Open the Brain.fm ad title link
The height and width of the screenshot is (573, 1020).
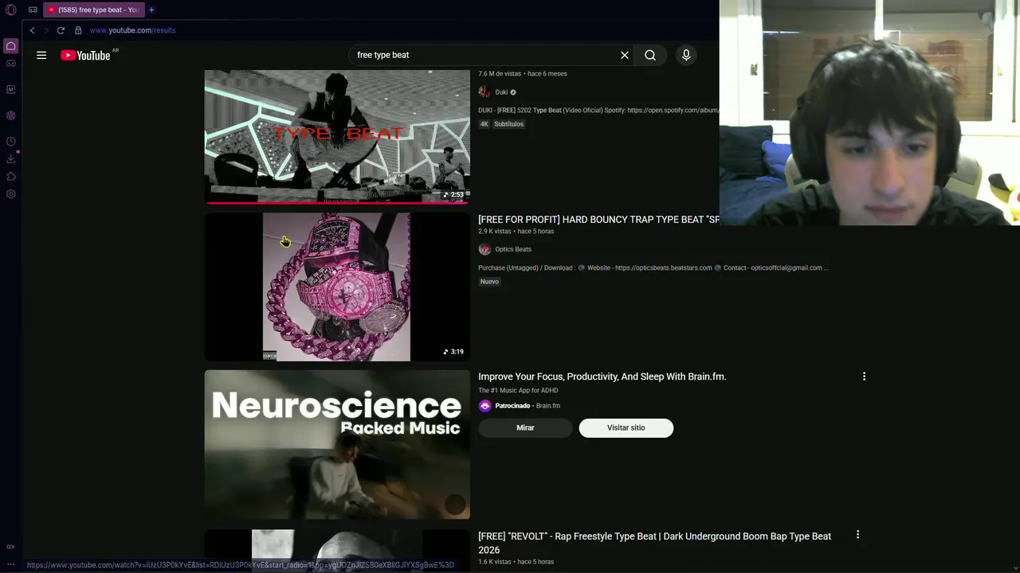click(x=602, y=376)
